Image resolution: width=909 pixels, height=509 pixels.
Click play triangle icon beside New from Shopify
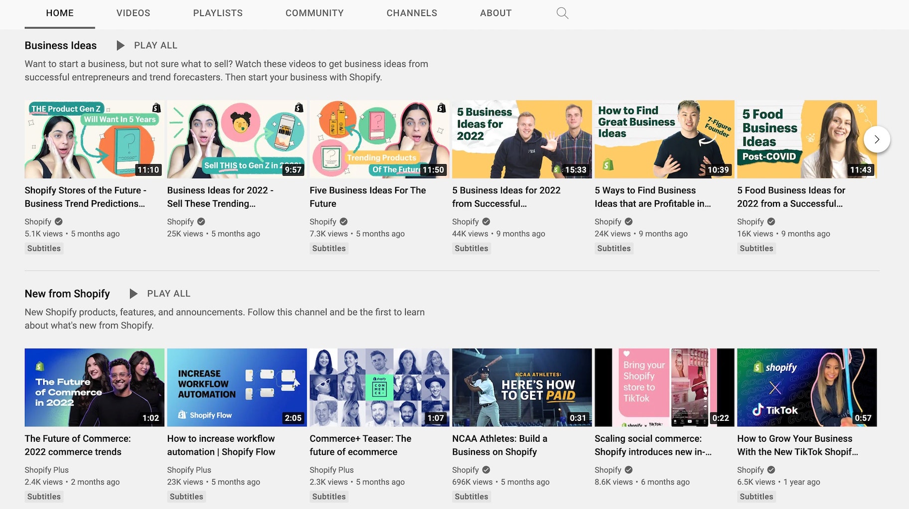pos(133,294)
